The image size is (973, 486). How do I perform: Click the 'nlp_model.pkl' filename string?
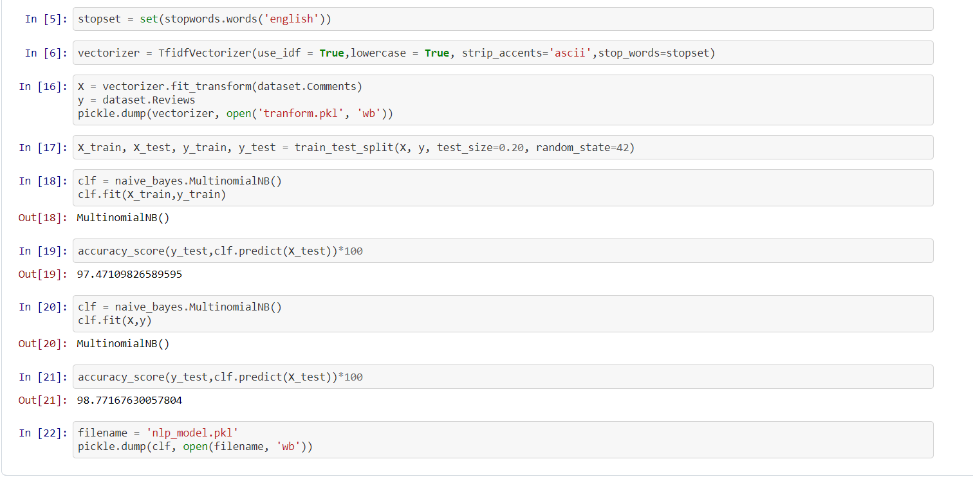(x=192, y=433)
